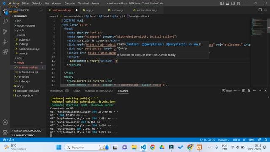Open the Explorer view in activity bar
The width and height of the screenshot is (270, 152).
(x=5, y=11)
